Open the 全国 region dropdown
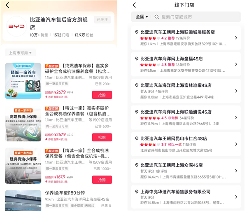 142,17
